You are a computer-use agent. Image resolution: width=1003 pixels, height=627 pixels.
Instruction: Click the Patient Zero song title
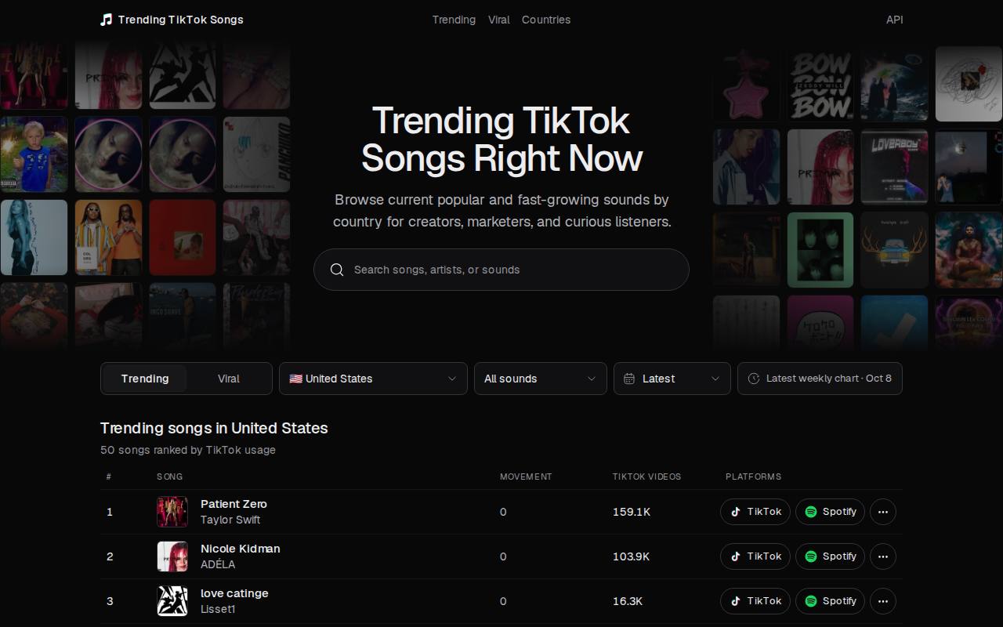click(234, 504)
